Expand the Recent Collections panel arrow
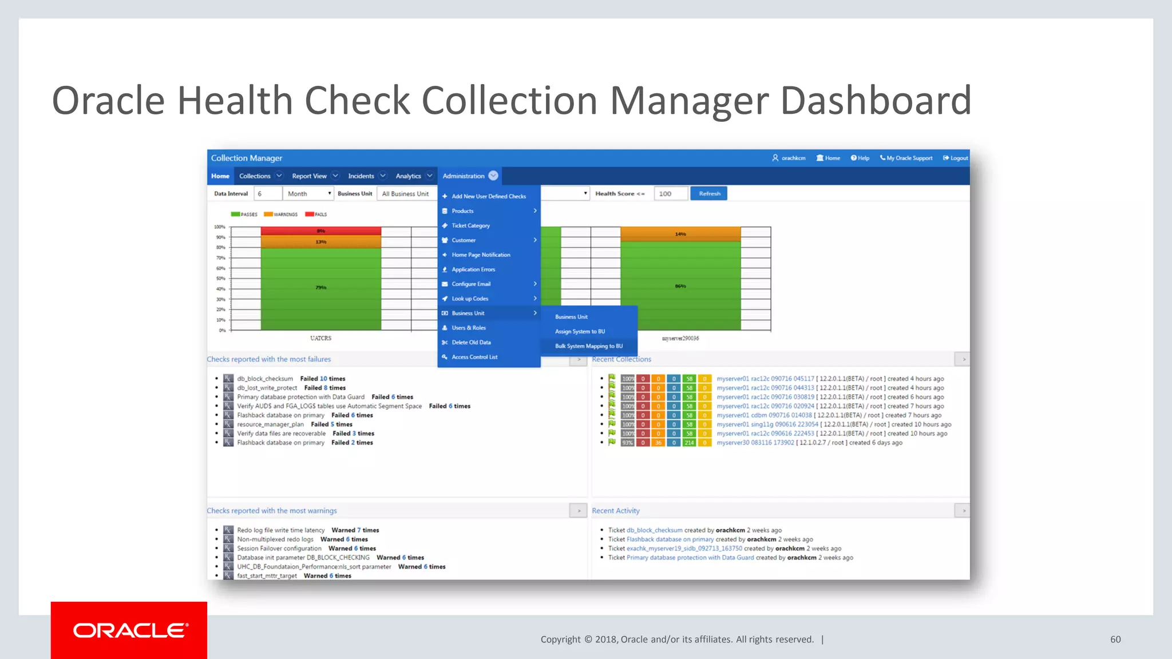Screen dimensions: 1172x659 (964, 359)
